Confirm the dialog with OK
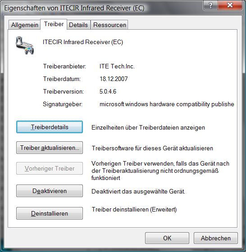This screenshot has width=246, height=252. 167,238
